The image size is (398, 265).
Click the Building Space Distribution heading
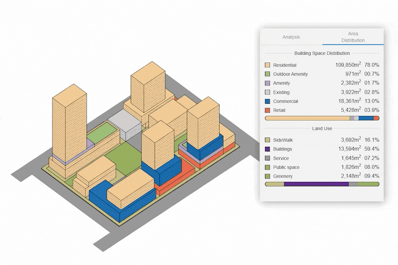coord(322,53)
